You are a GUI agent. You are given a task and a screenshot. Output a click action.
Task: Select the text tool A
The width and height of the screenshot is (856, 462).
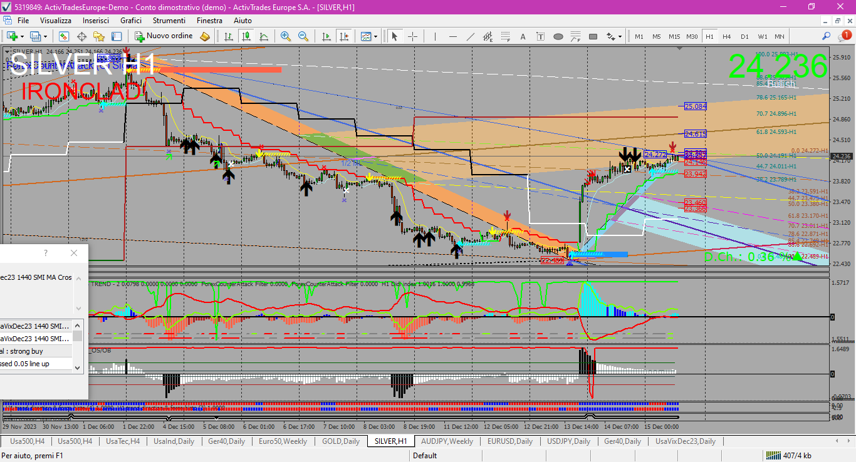pos(523,36)
